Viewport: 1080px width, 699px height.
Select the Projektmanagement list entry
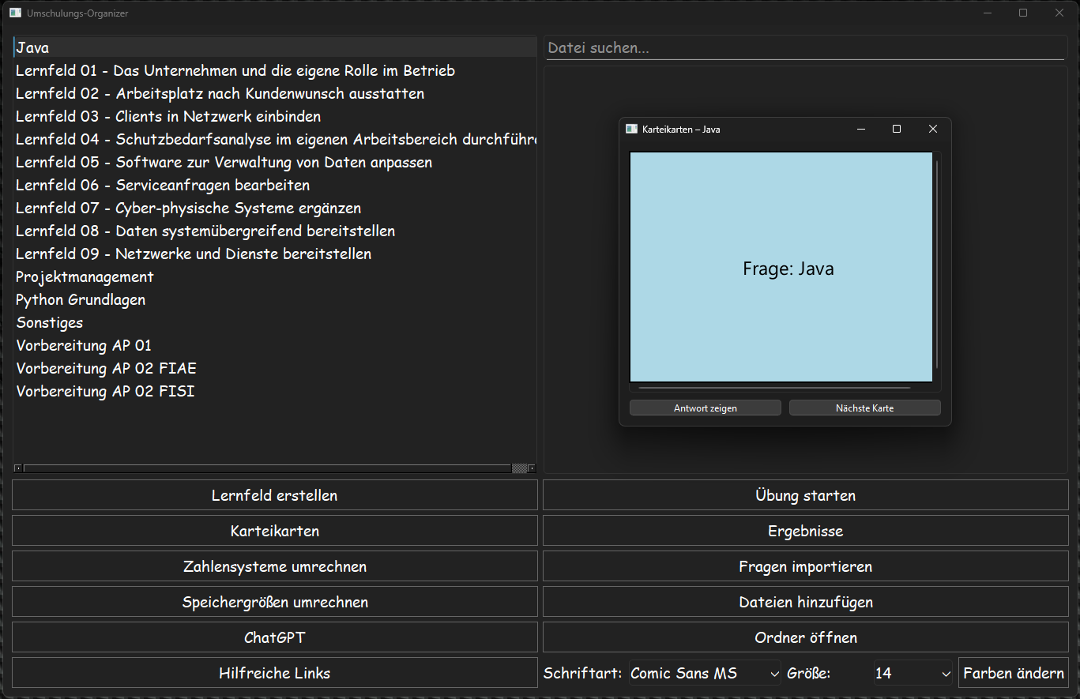pyautogui.click(x=275, y=276)
